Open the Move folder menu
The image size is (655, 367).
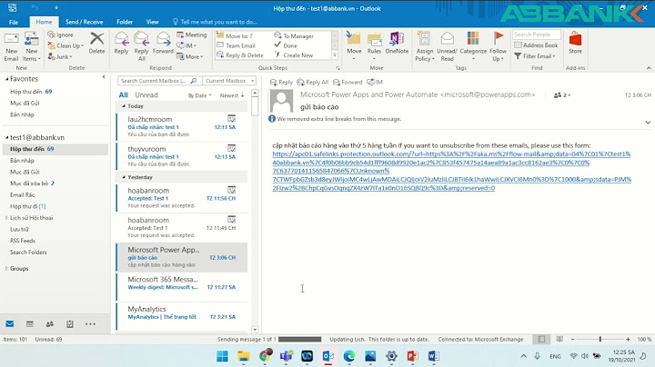tap(354, 46)
